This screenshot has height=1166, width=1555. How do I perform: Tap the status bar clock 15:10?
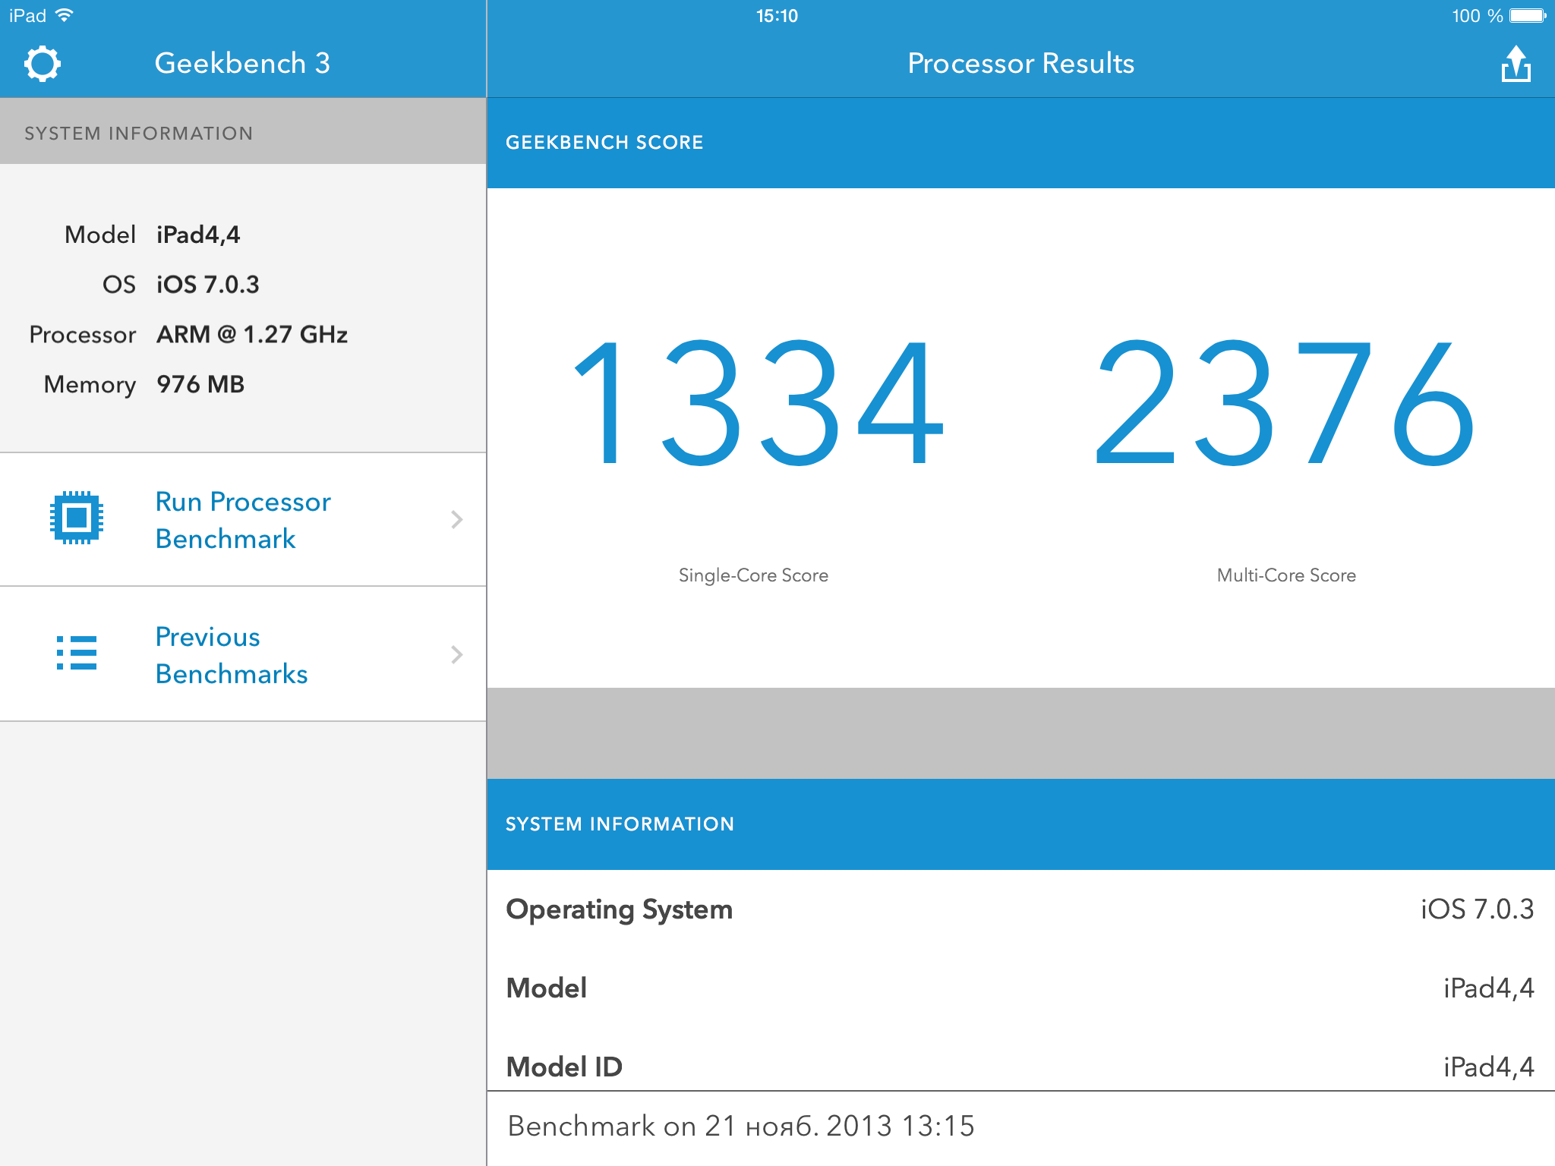(777, 16)
